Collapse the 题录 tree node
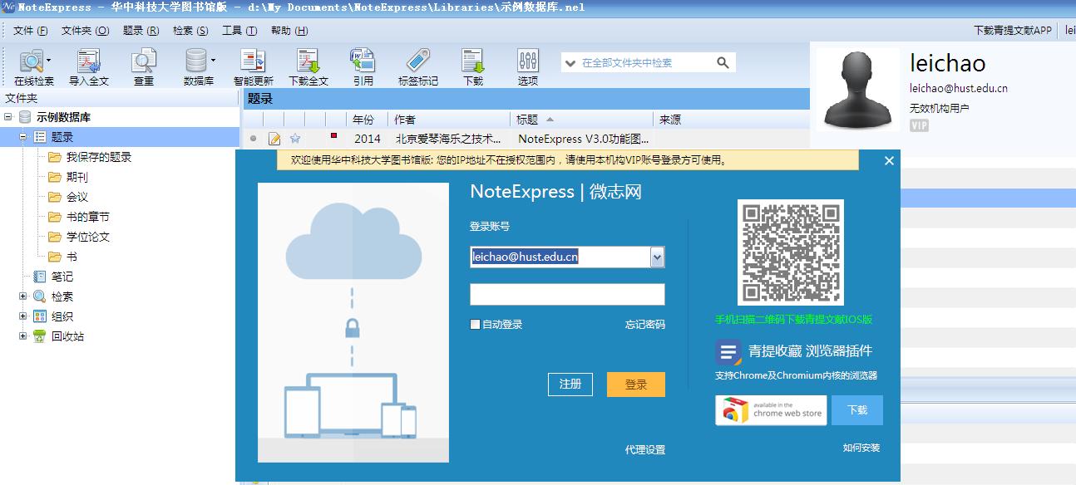Image resolution: width=1076 pixels, height=485 pixels. click(x=23, y=137)
